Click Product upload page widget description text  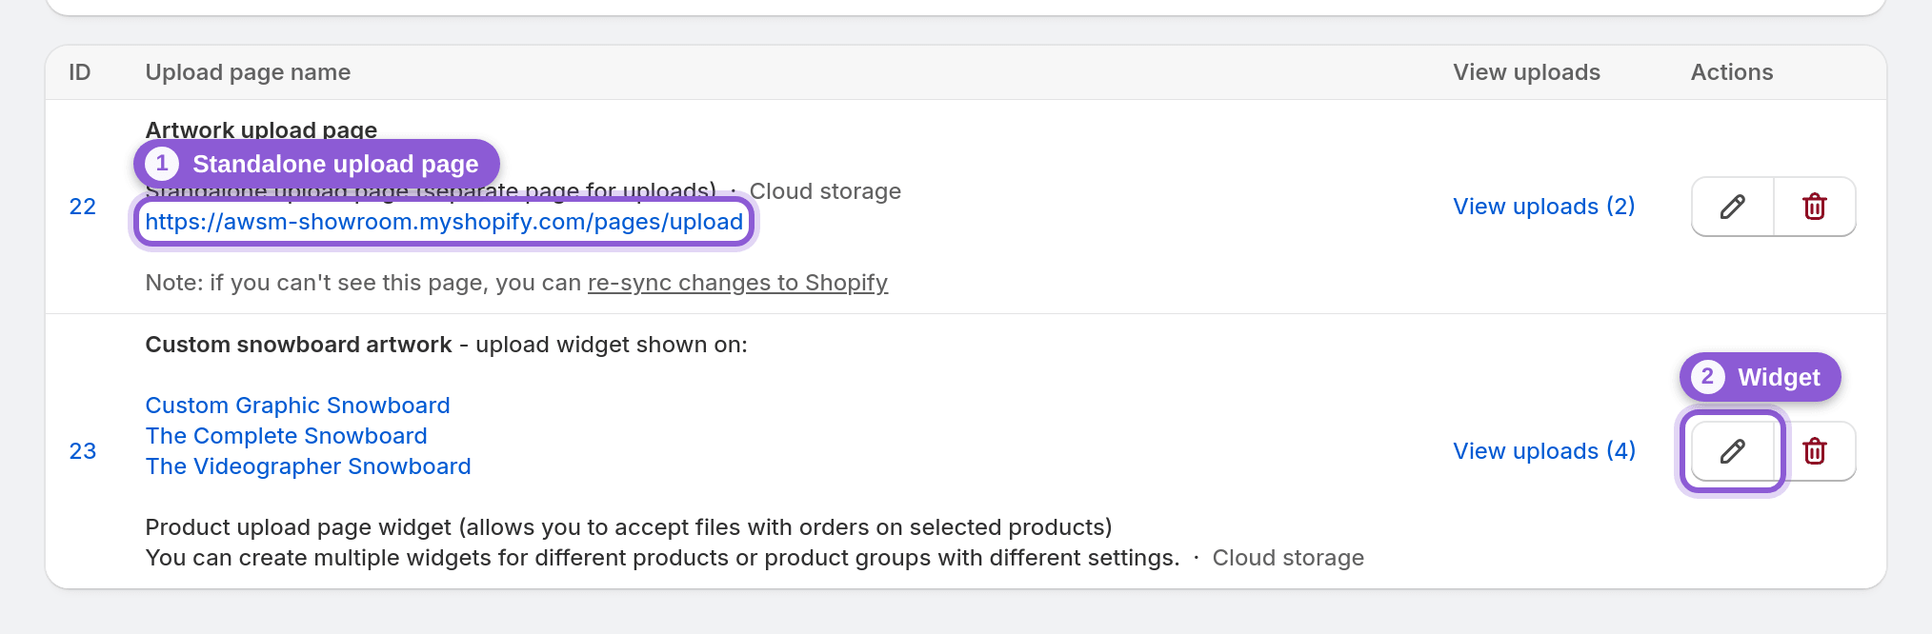pyautogui.click(x=629, y=527)
